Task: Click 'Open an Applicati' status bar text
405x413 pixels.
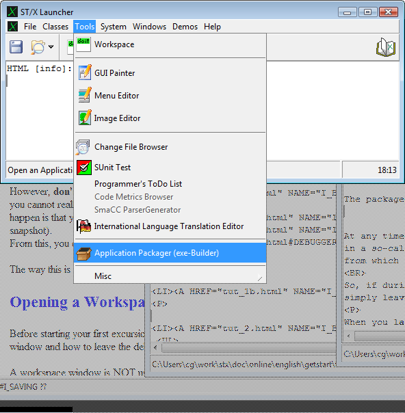Action: [40, 170]
